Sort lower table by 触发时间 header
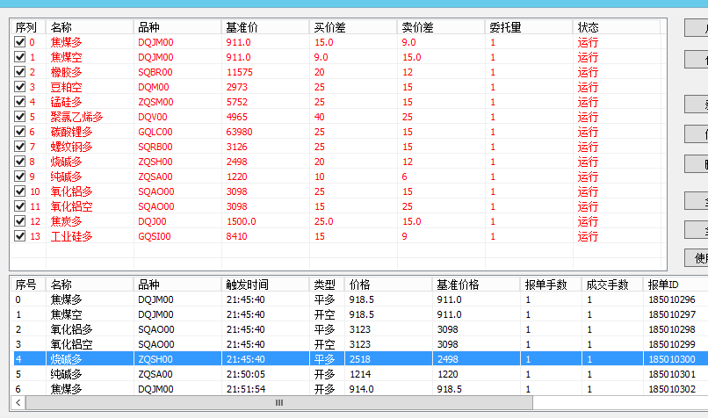 pos(264,285)
